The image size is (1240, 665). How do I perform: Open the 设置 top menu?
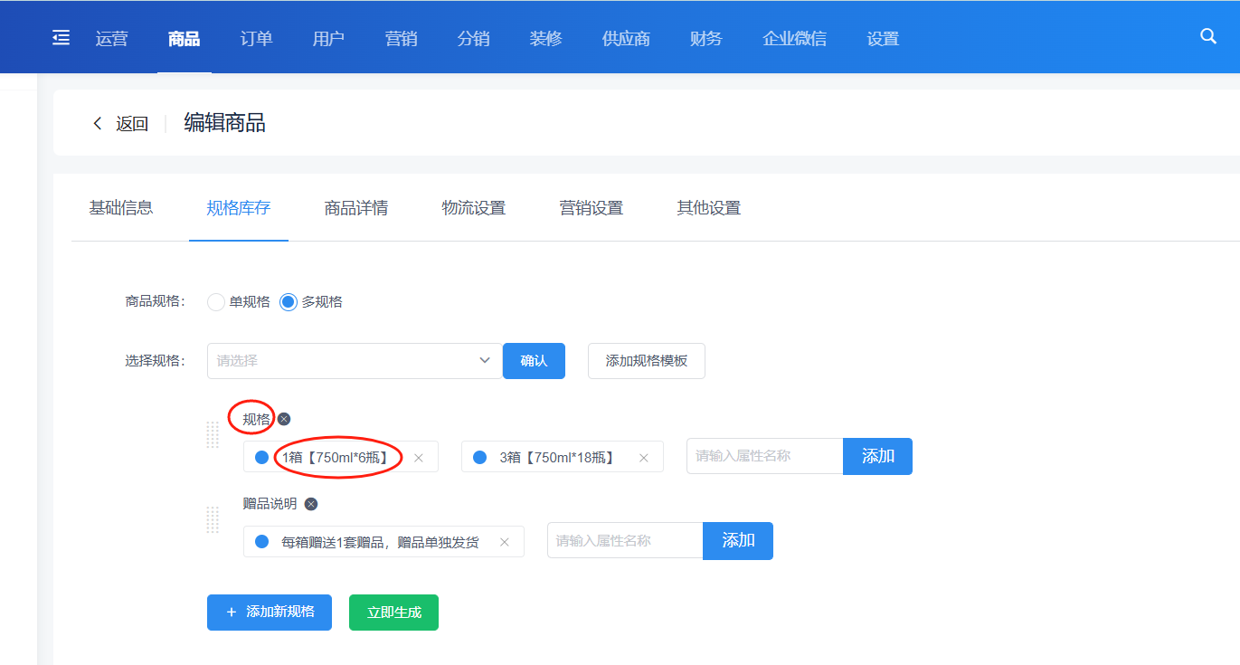pos(883,38)
